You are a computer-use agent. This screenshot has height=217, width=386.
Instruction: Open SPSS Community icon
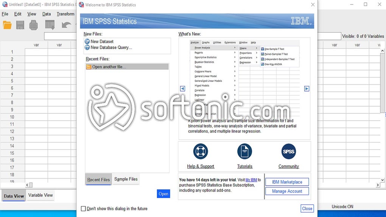(288, 151)
